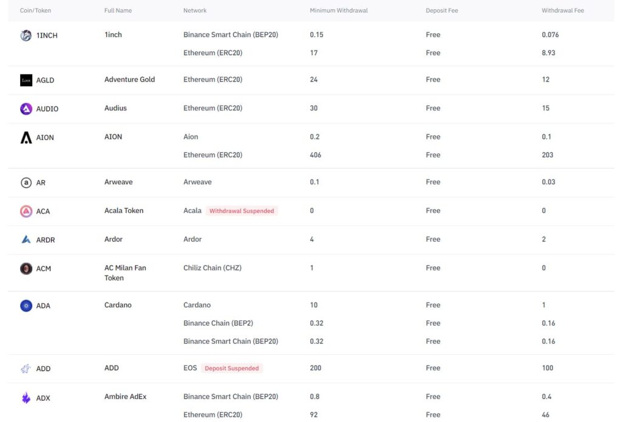Viewport: 622px width, 422px height.
Task: Click the Withdrawal Suspended badge for Acala
Action: click(242, 211)
